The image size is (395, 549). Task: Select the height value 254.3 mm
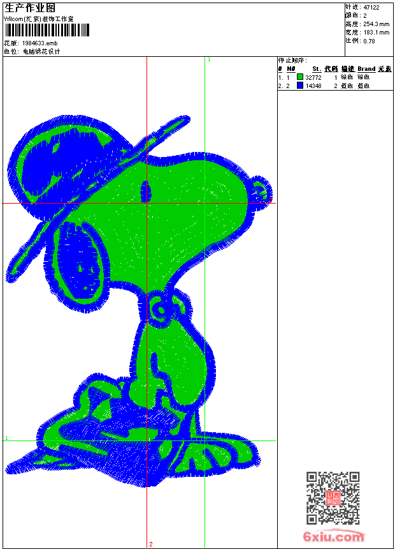click(376, 24)
